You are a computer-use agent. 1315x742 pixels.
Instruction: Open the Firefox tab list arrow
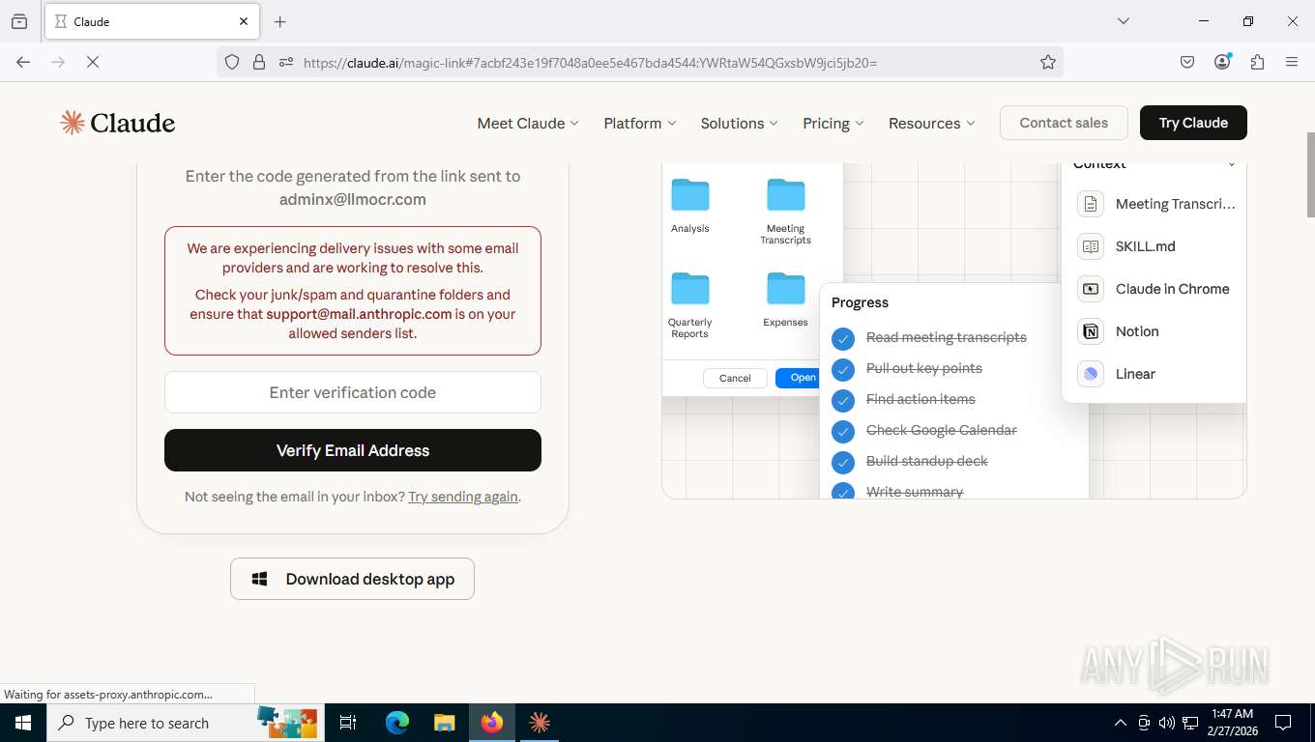pos(1123,21)
